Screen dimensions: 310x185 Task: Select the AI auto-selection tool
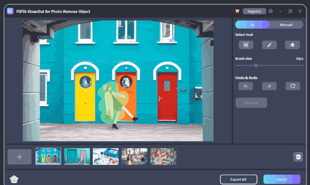coord(246,45)
